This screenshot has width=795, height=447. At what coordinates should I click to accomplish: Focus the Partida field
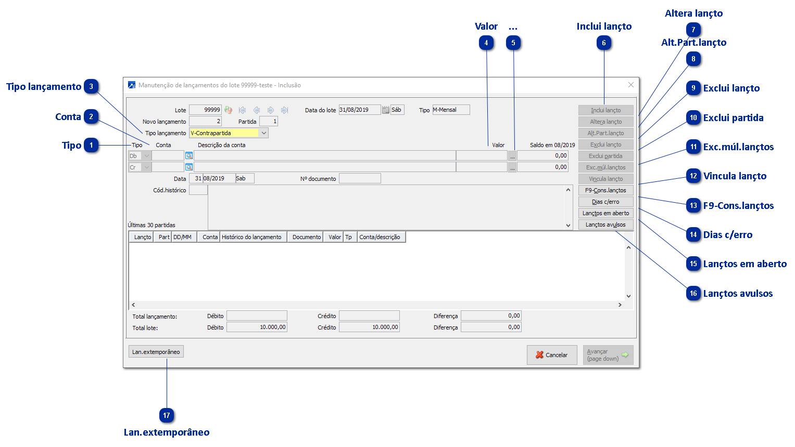coord(269,121)
